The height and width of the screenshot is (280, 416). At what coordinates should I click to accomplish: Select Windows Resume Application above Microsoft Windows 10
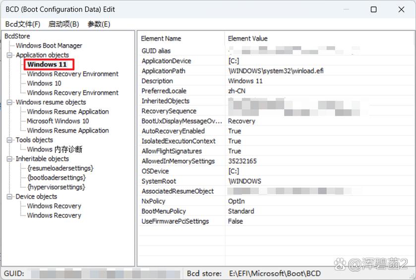(68, 112)
